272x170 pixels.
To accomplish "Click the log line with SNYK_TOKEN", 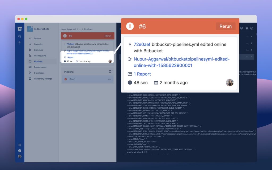I will [x=143, y=147].
